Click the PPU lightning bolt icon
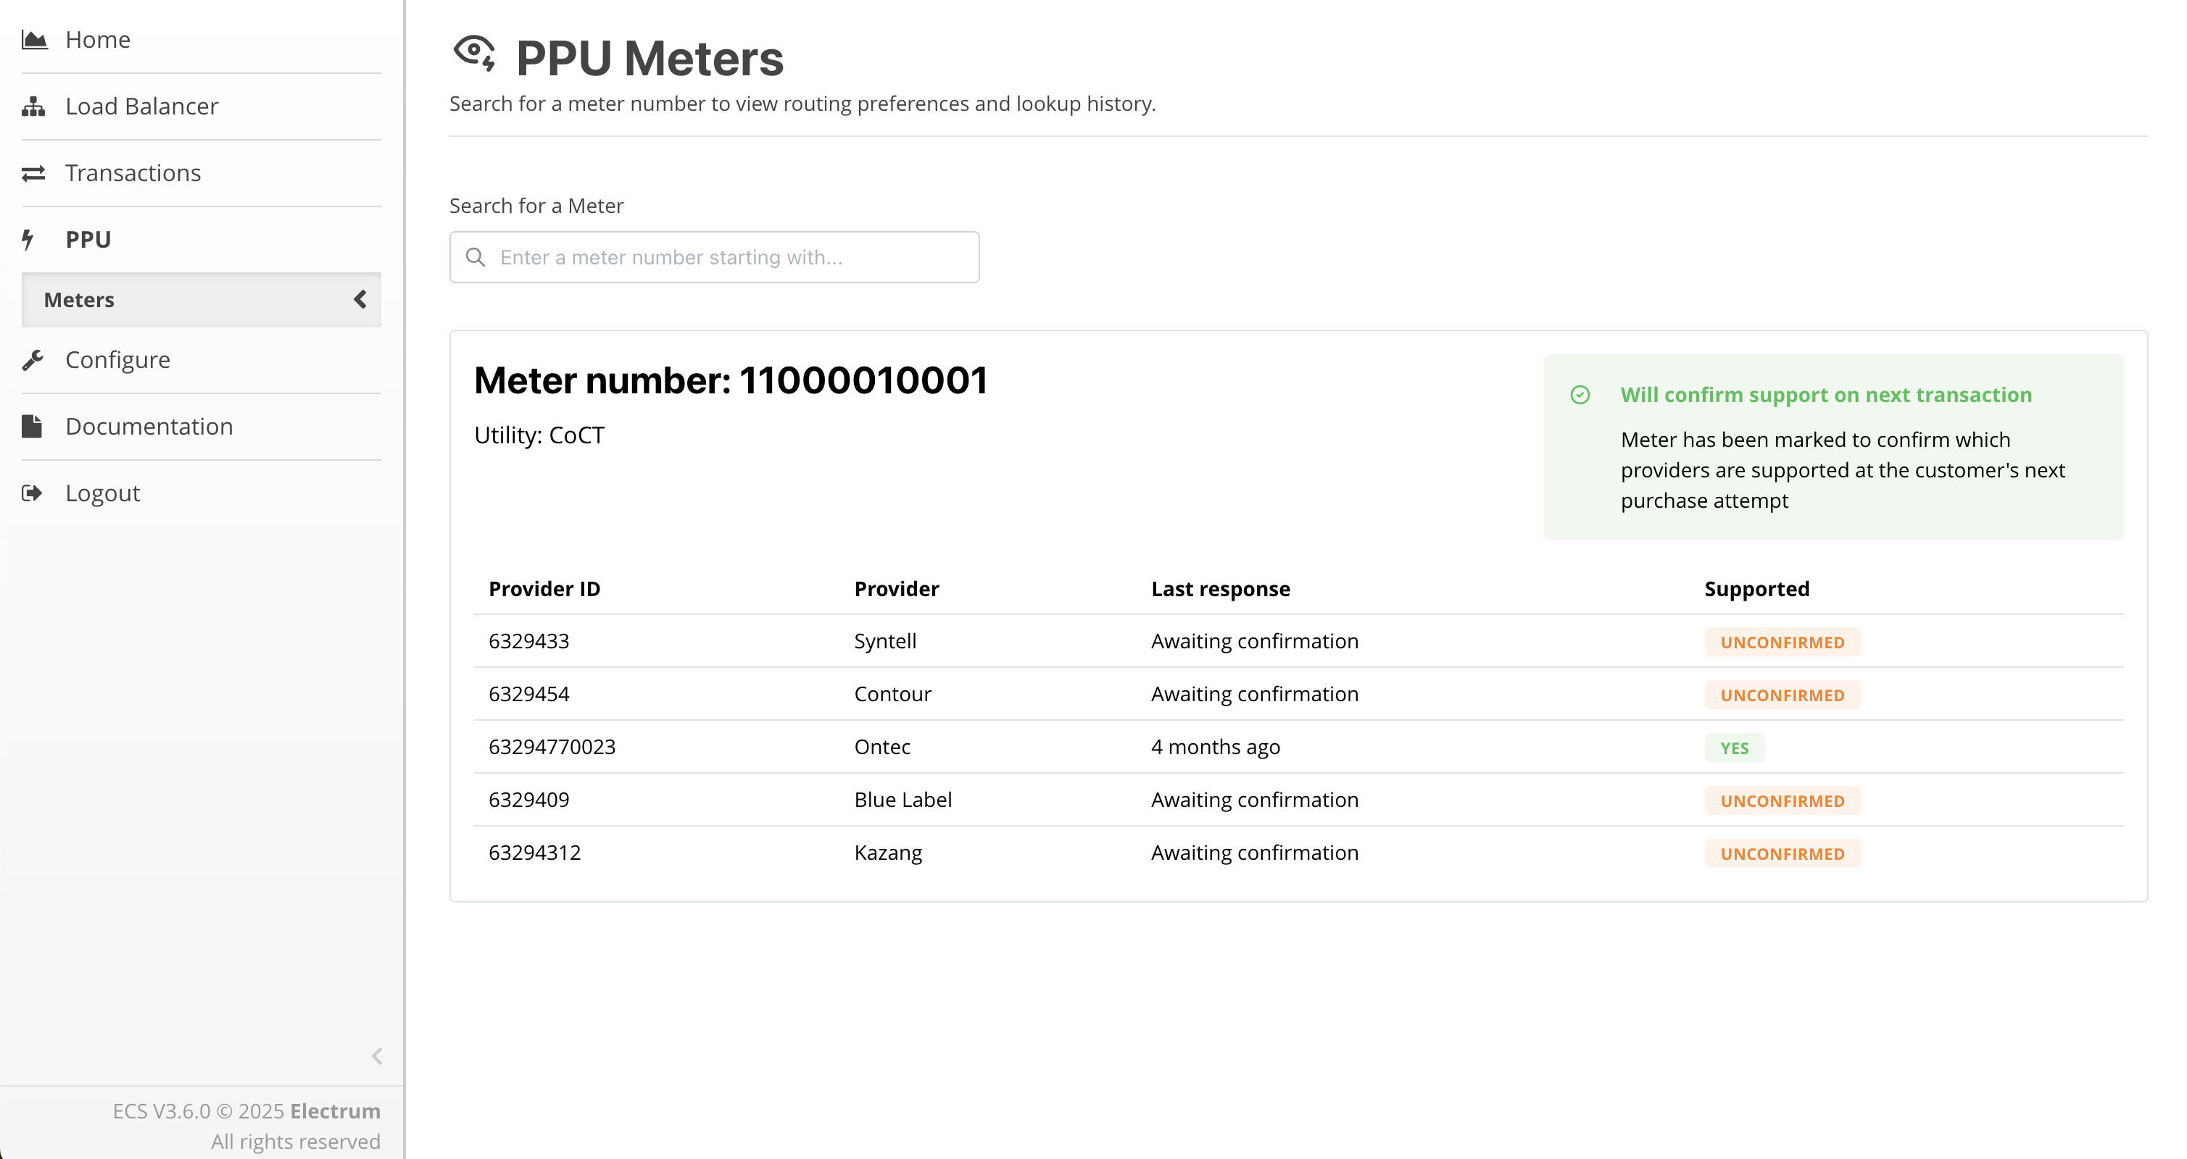This screenshot has width=2187, height=1159. (28, 239)
